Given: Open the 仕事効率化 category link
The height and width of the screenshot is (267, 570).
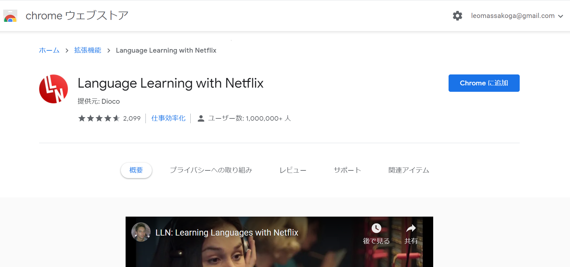Looking at the screenshot, I should 168,118.
